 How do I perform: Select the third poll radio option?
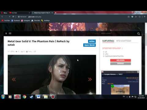[x=104, y=56]
